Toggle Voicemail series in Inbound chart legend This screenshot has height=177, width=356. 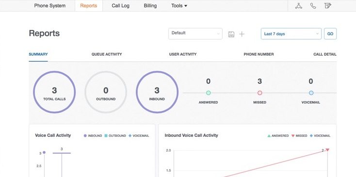coord(320,136)
